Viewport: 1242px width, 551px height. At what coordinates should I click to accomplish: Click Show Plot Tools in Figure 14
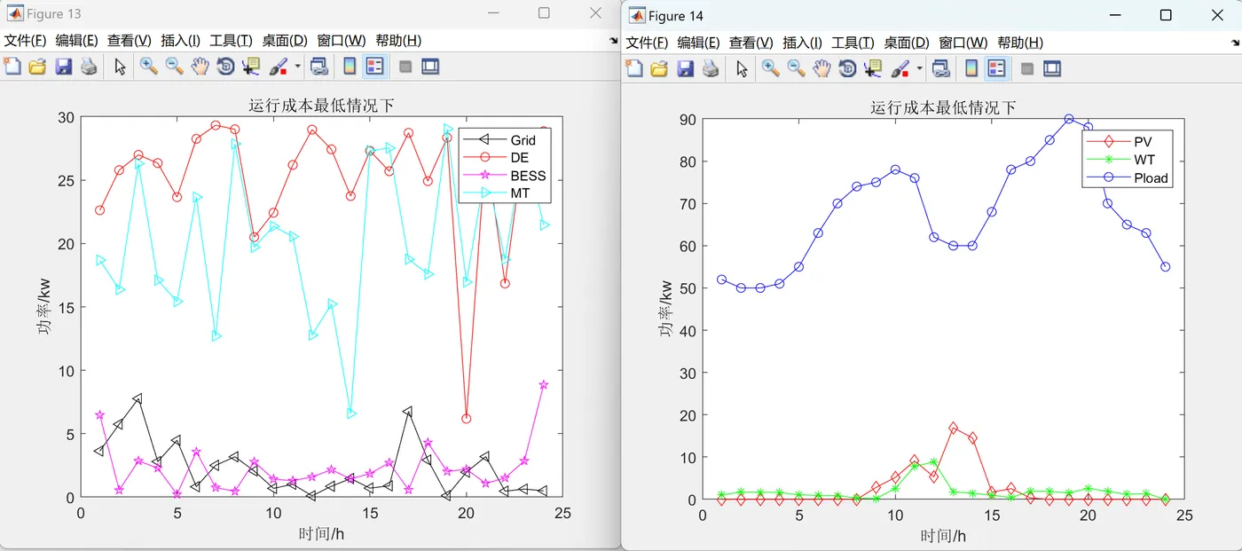point(1052,68)
